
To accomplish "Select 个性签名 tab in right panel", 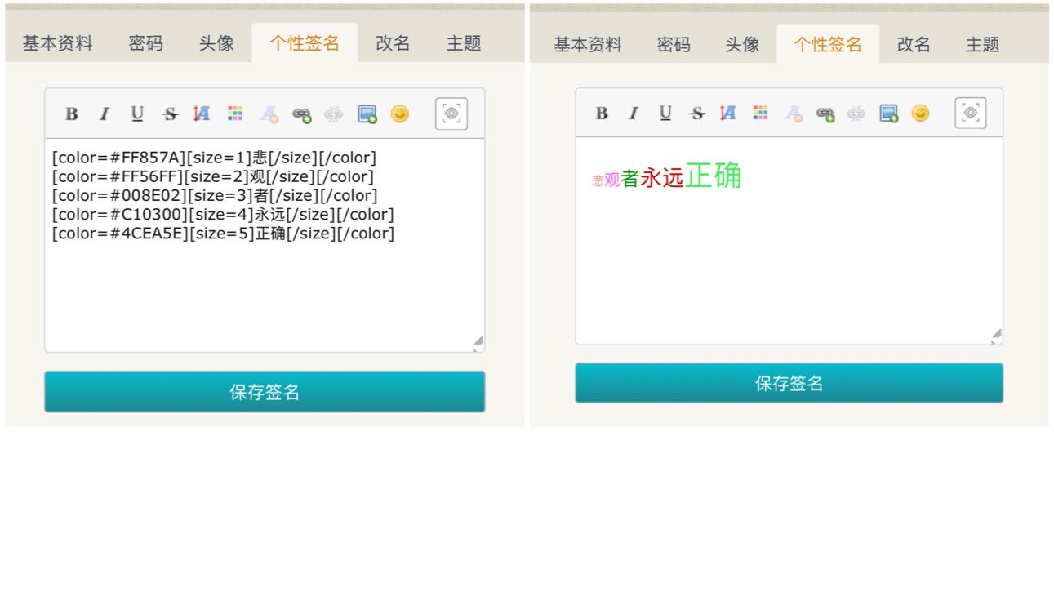I will [x=828, y=44].
